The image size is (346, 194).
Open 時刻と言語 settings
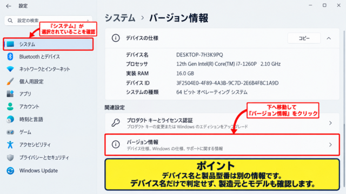tap(31, 119)
